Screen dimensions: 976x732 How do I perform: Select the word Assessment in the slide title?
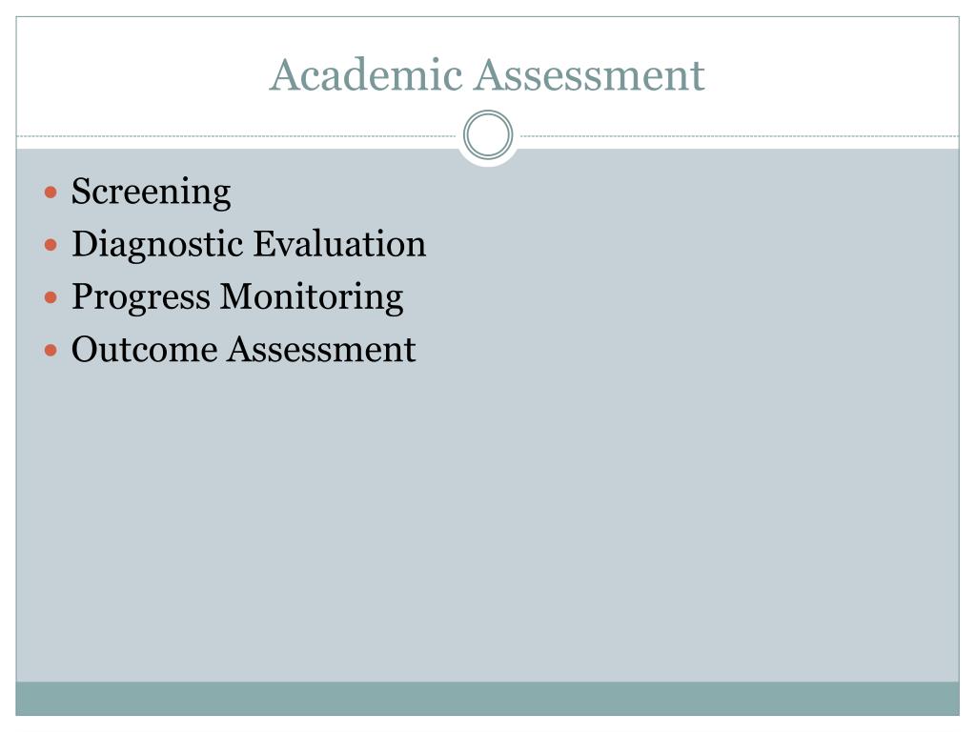[x=590, y=74]
